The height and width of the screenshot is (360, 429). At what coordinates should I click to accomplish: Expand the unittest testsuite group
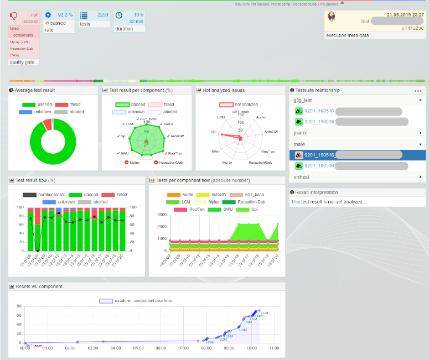pyautogui.click(x=421, y=177)
